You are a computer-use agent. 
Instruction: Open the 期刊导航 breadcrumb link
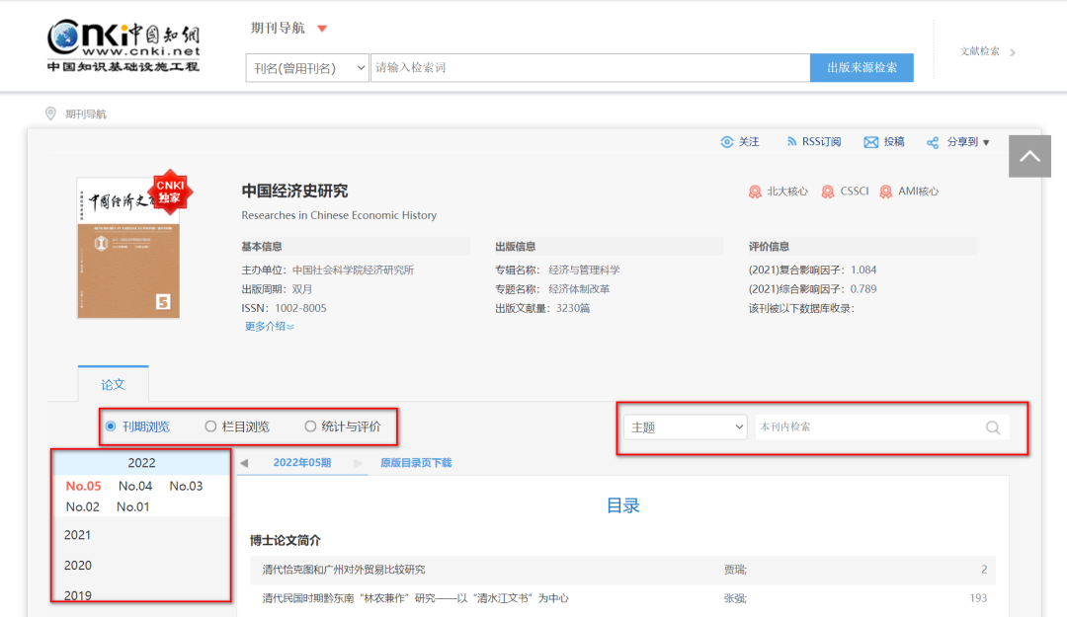[86, 115]
